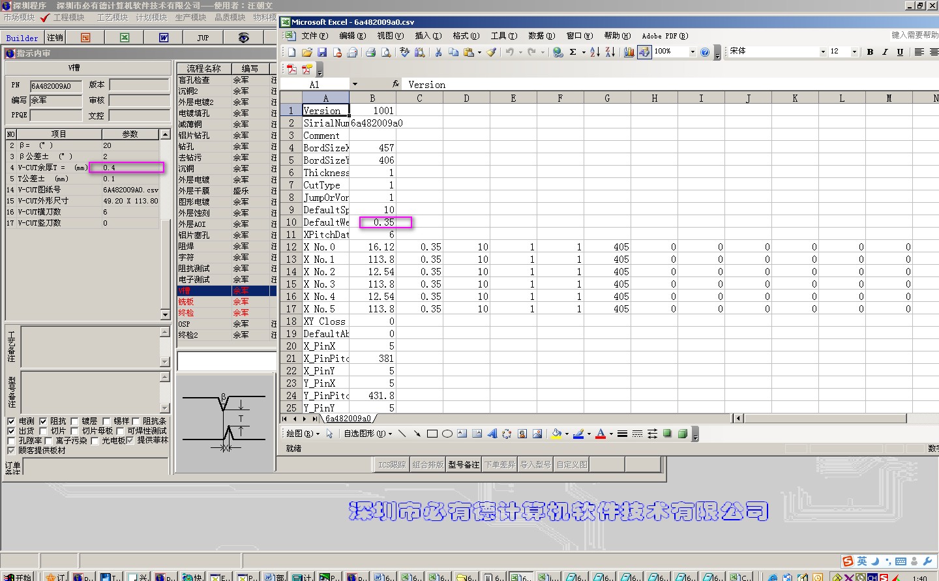Select the Oval drawing tool
This screenshot has width=939, height=581.
447,434
